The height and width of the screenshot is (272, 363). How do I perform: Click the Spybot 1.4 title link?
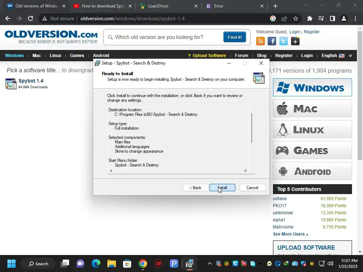click(x=31, y=81)
